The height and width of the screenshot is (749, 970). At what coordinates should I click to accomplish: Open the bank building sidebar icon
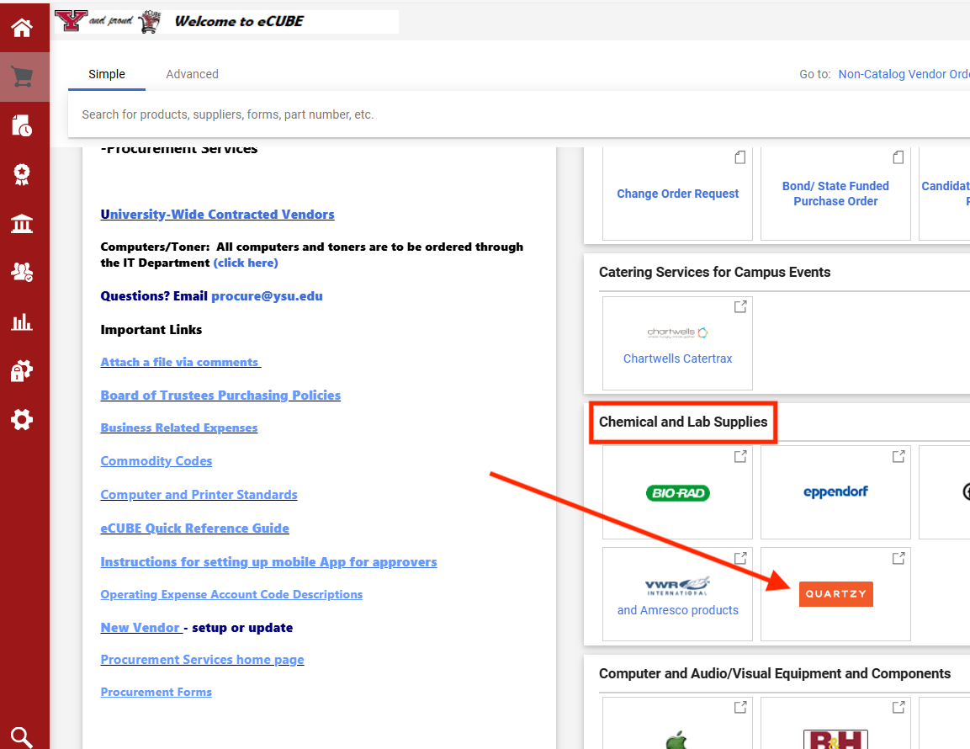(22, 224)
